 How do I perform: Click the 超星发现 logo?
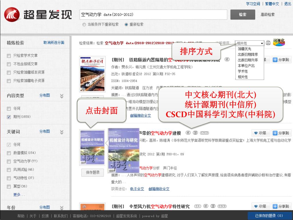pos(38,14)
